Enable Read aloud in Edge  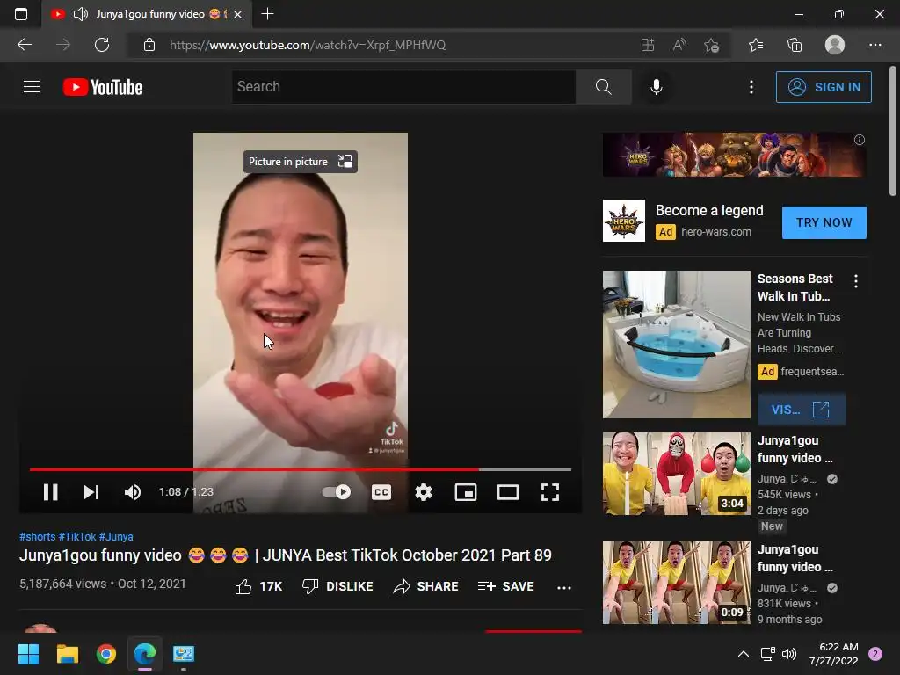pos(679,45)
